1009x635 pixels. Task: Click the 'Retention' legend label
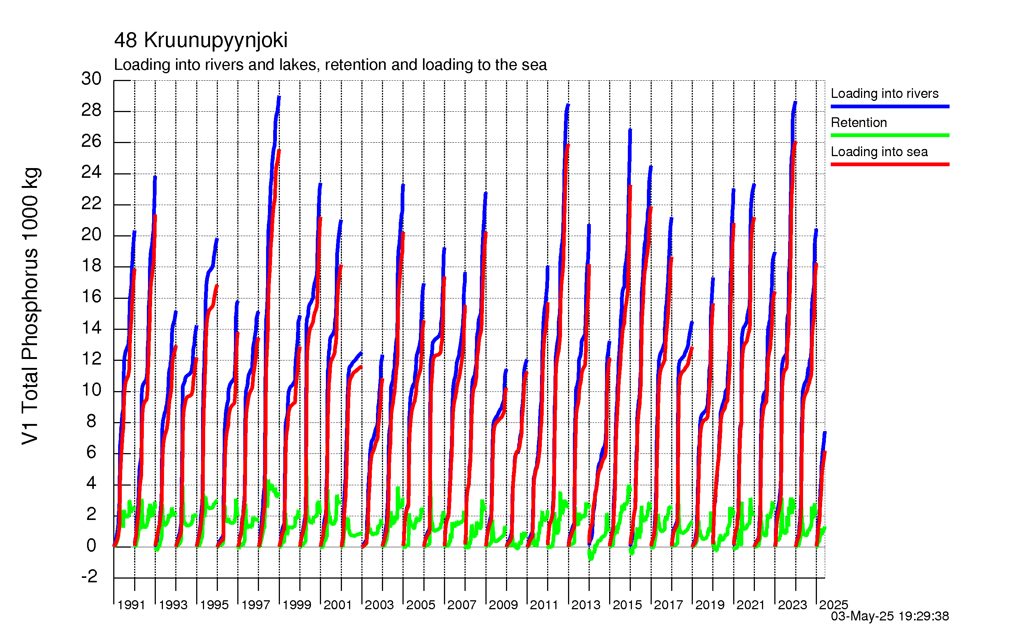point(858,122)
